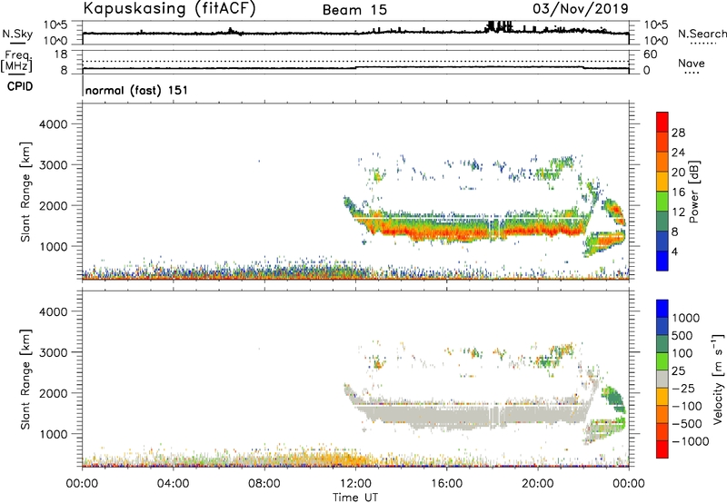Click the 60 tick on Nave axis
This screenshot has width=727, height=503.
(x=650, y=54)
